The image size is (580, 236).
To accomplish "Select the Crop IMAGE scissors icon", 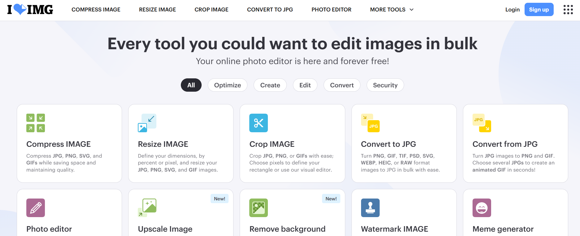I will [259, 123].
